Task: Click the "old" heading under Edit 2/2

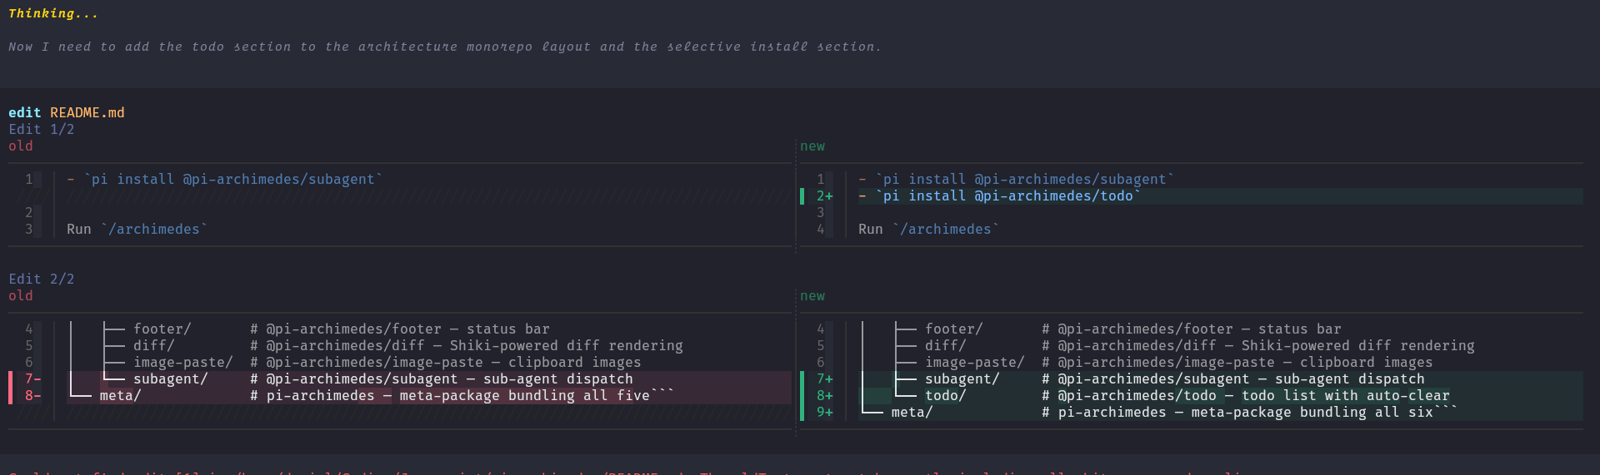Action: point(21,295)
